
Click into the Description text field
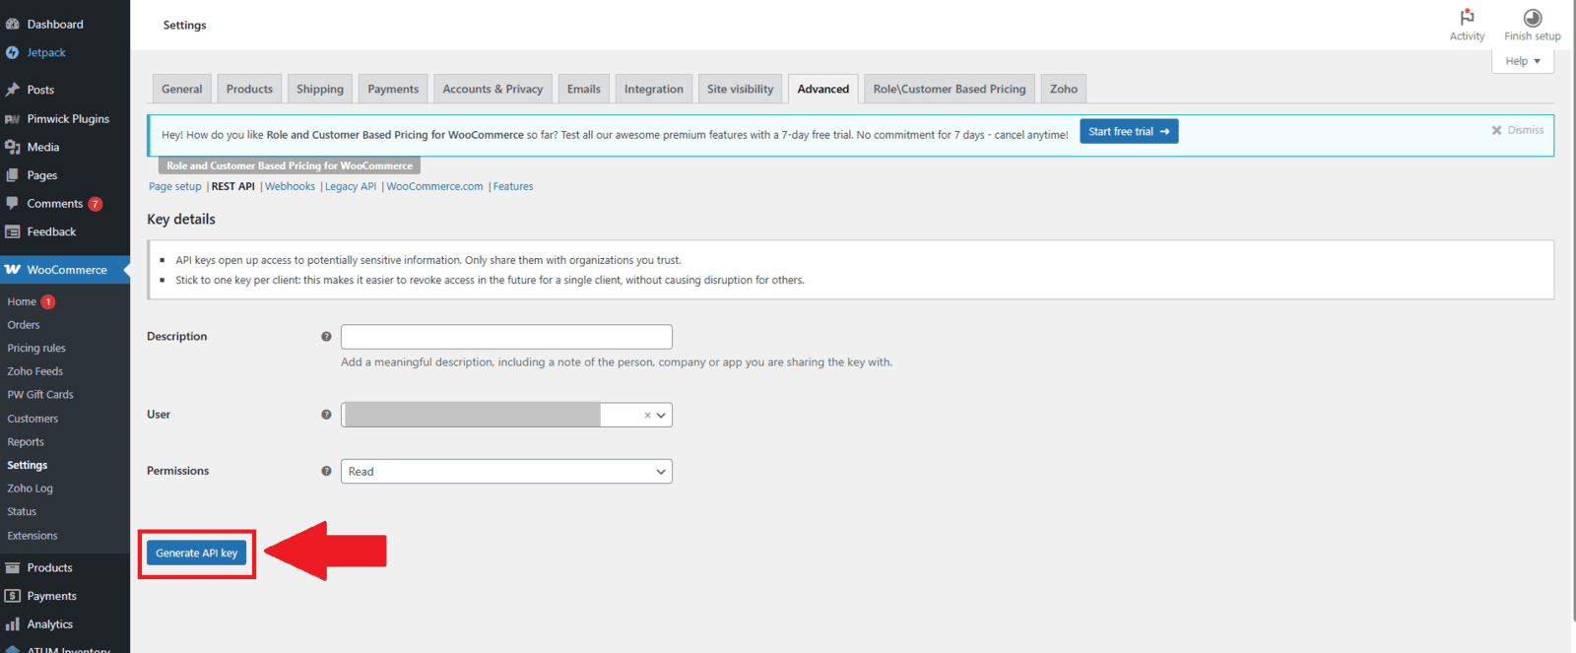pyautogui.click(x=506, y=337)
